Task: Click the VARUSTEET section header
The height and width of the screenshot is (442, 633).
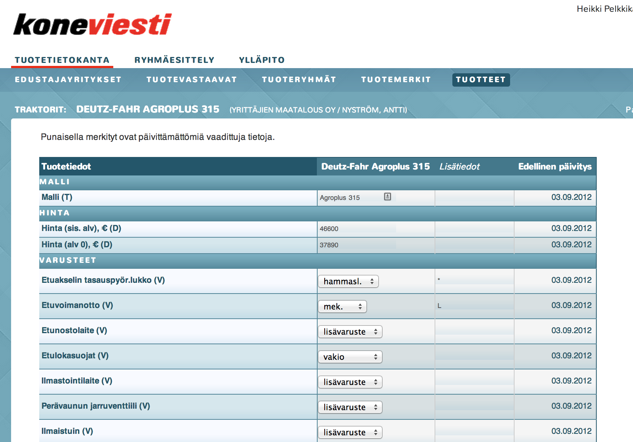Action: [x=68, y=260]
